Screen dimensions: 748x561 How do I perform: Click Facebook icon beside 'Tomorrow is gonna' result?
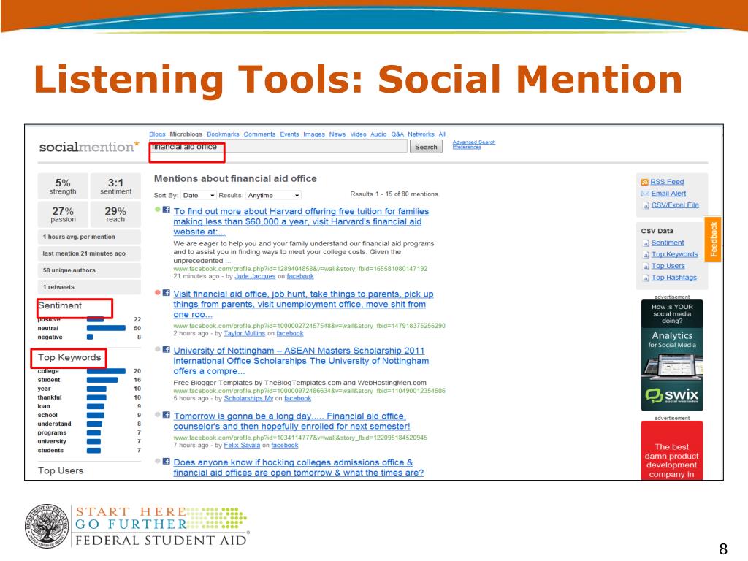click(166, 415)
